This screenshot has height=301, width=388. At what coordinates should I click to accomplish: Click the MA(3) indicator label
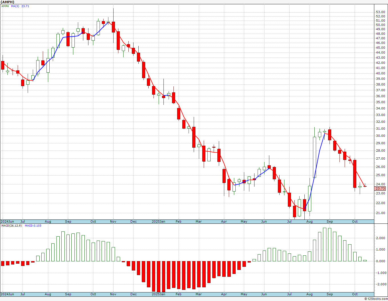tap(15, 6)
